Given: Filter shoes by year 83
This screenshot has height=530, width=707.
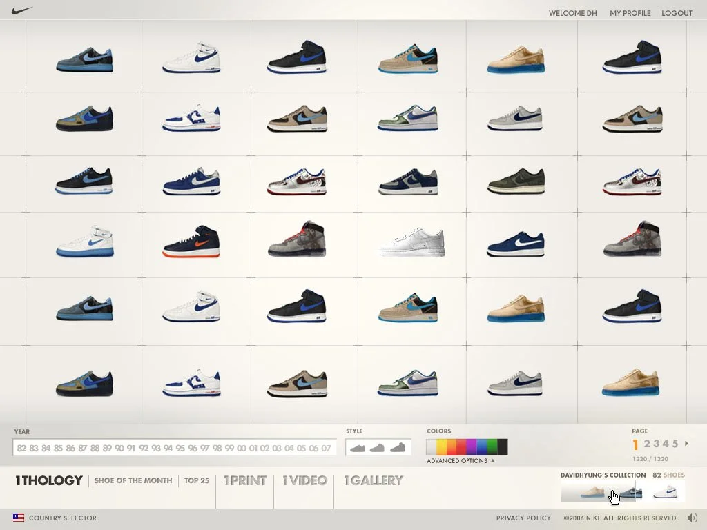Looking at the screenshot, I should (x=34, y=449).
